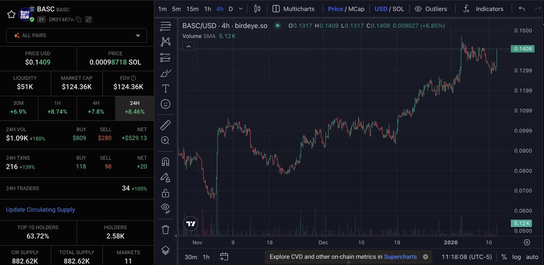Undo the last chart action
Image resolution: width=544 pixels, height=265 pixels.
coord(522,9)
